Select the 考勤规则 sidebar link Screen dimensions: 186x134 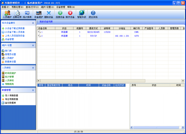click(x=9, y=84)
